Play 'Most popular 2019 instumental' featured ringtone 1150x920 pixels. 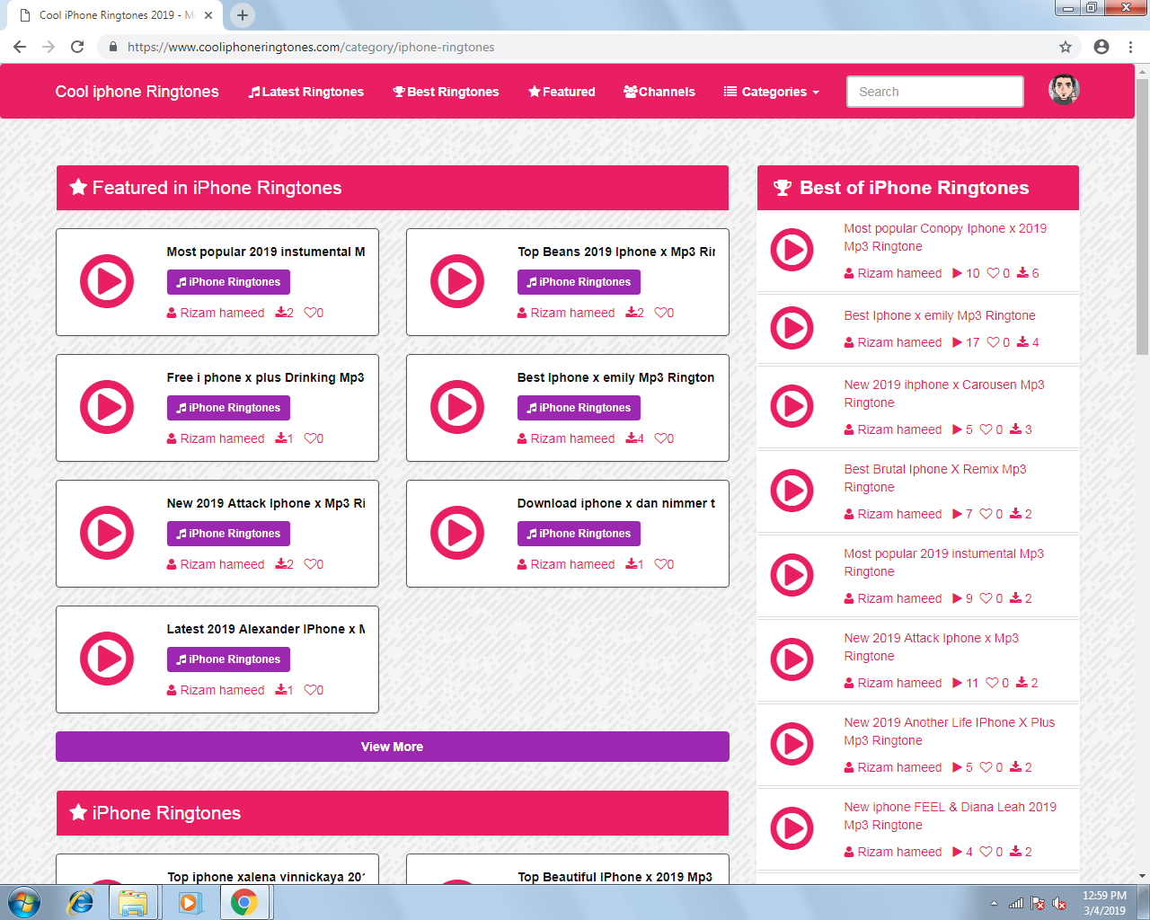click(107, 281)
